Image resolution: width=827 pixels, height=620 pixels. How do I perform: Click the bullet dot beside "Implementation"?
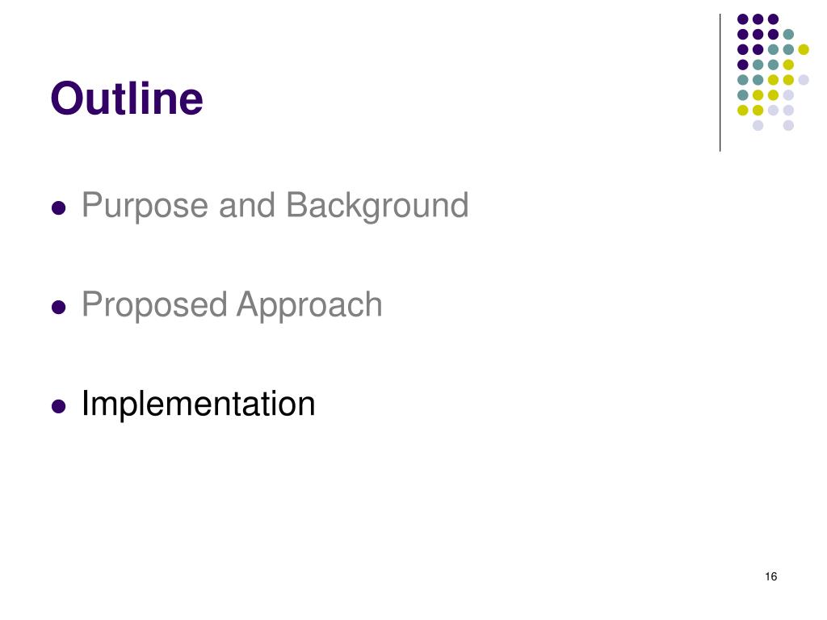click(x=58, y=407)
